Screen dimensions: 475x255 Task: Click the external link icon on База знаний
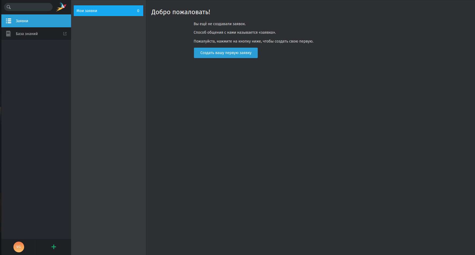tap(65, 34)
